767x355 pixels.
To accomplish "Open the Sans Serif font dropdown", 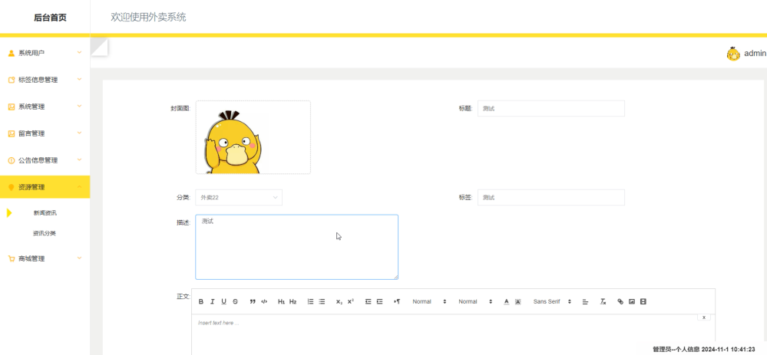I will pyautogui.click(x=552, y=302).
